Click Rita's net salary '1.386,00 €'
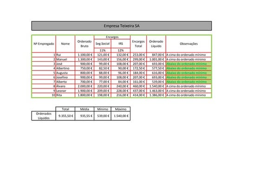The height and width of the screenshot is (184, 260). point(156,95)
